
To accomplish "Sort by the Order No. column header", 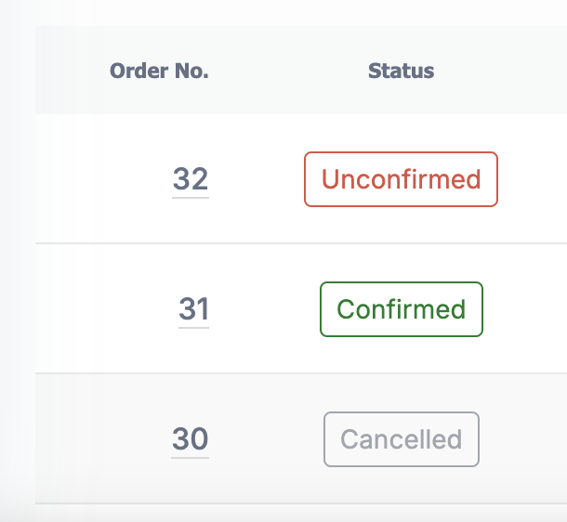I will (159, 71).
